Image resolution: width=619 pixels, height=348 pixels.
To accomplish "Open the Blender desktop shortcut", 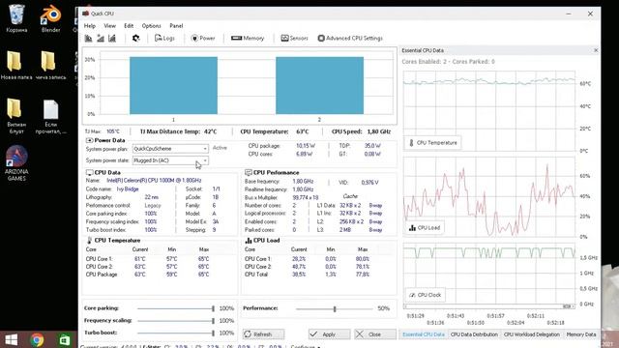I will click(x=50, y=18).
